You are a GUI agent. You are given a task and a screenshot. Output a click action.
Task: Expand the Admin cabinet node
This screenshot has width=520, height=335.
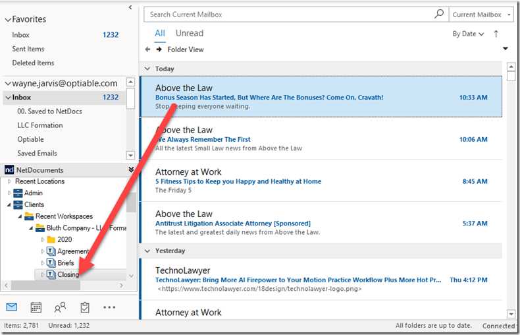(10, 193)
